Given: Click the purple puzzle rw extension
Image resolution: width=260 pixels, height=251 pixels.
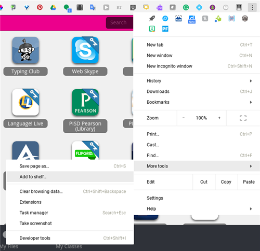Looking at the screenshot, I should tap(160, 7).
